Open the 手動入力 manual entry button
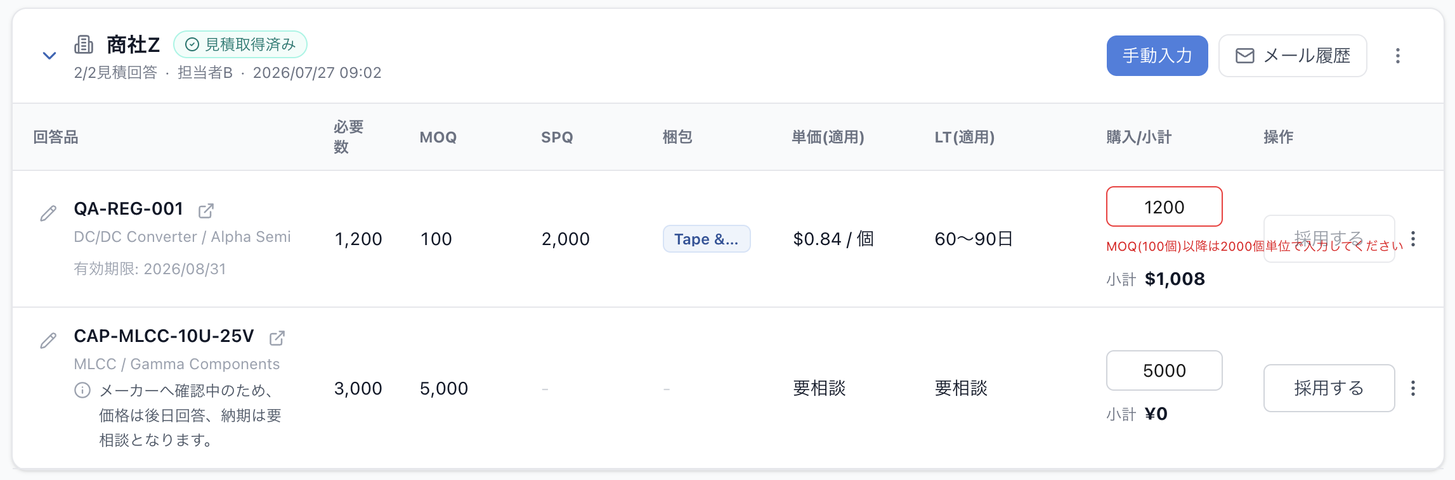The image size is (1455, 480). pos(1157,56)
